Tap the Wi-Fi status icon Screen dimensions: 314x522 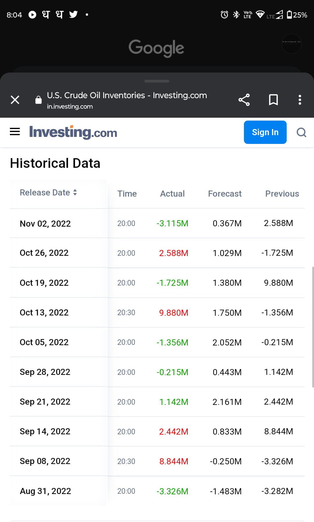click(x=260, y=15)
